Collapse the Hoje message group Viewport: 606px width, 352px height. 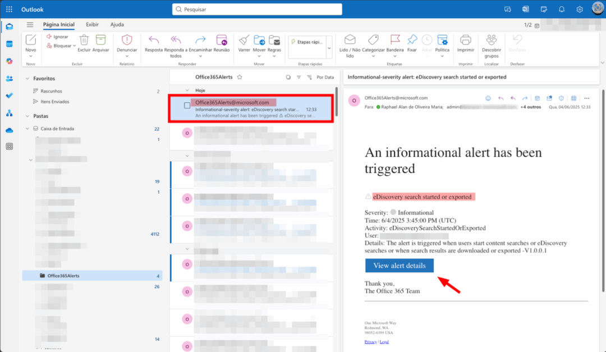pyautogui.click(x=187, y=90)
